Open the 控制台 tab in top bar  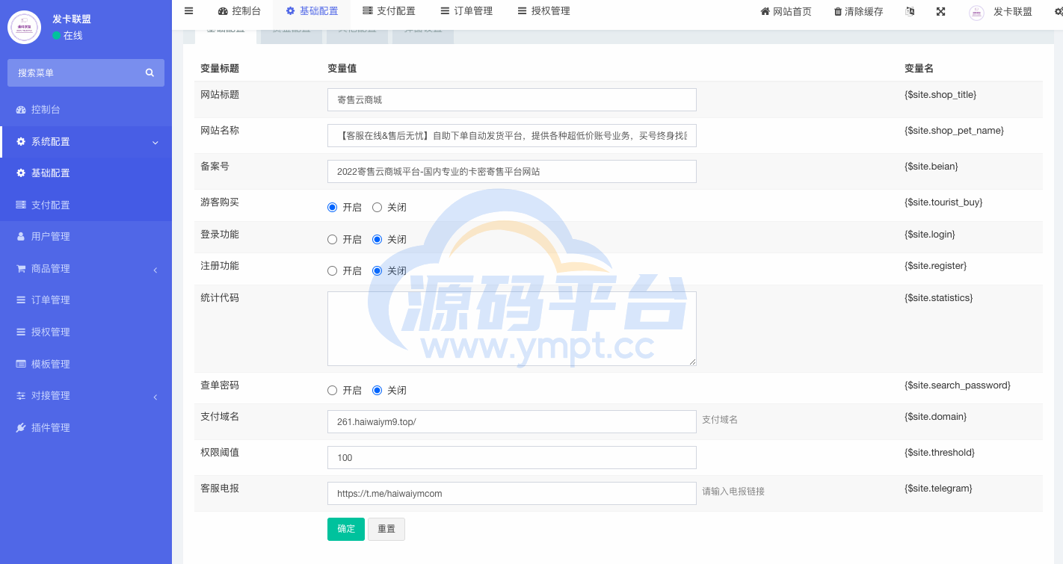tap(239, 11)
